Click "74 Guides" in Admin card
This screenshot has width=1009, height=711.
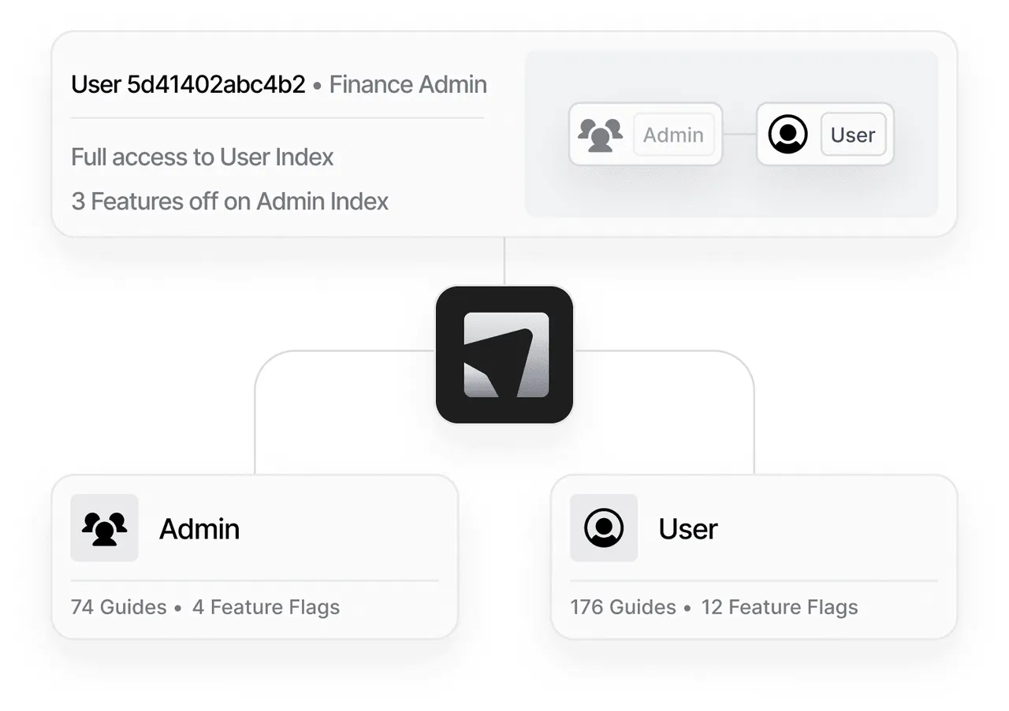tap(119, 607)
